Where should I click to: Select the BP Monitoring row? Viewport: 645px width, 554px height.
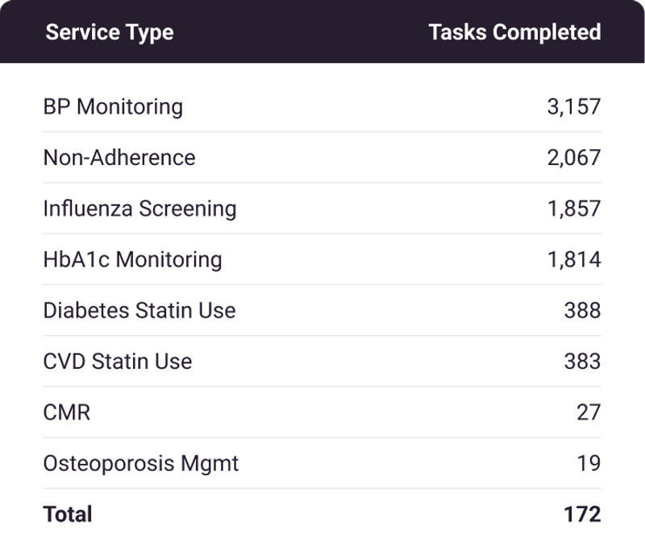(x=112, y=106)
